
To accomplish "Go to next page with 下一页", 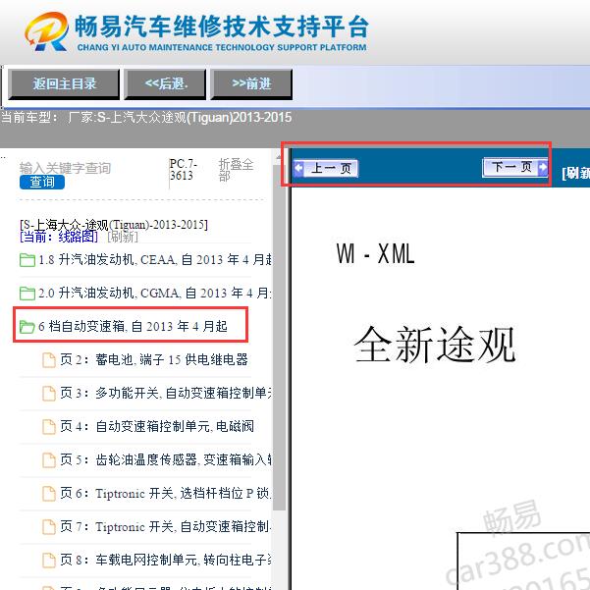I will [x=514, y=168].
